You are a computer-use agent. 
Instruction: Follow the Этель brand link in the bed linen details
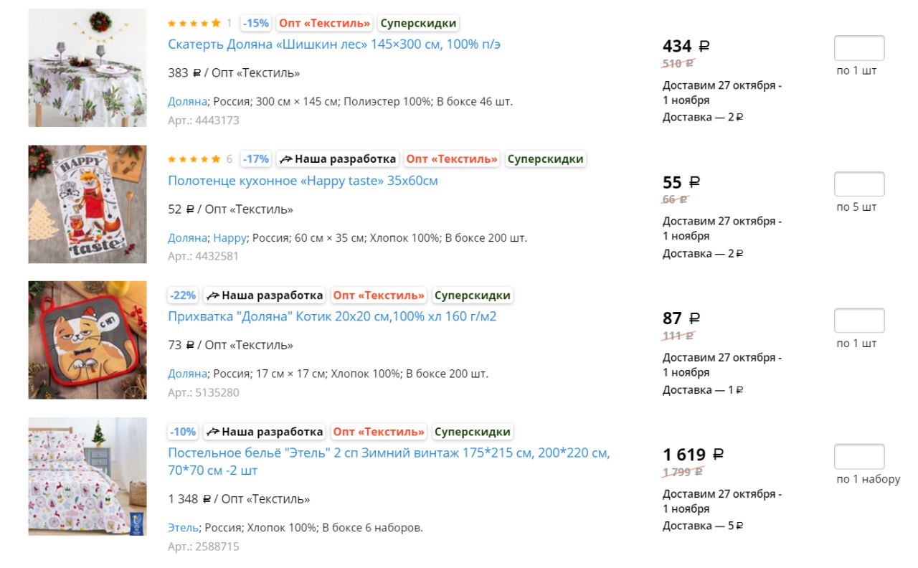click(183, 528)
